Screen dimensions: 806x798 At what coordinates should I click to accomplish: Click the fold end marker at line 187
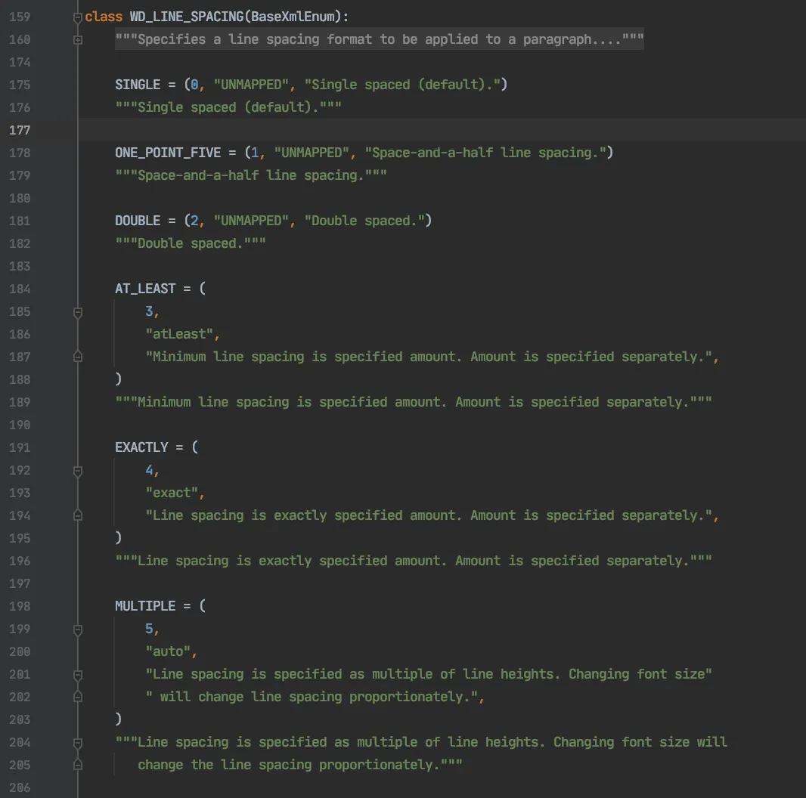tap(78, 356)
